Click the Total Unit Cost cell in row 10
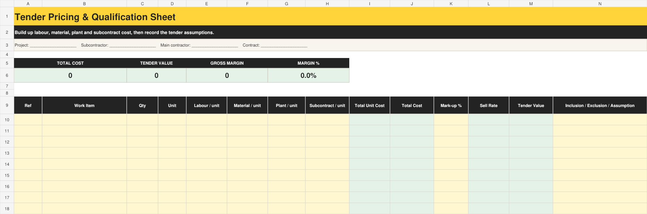 click(x=369, y=120)
